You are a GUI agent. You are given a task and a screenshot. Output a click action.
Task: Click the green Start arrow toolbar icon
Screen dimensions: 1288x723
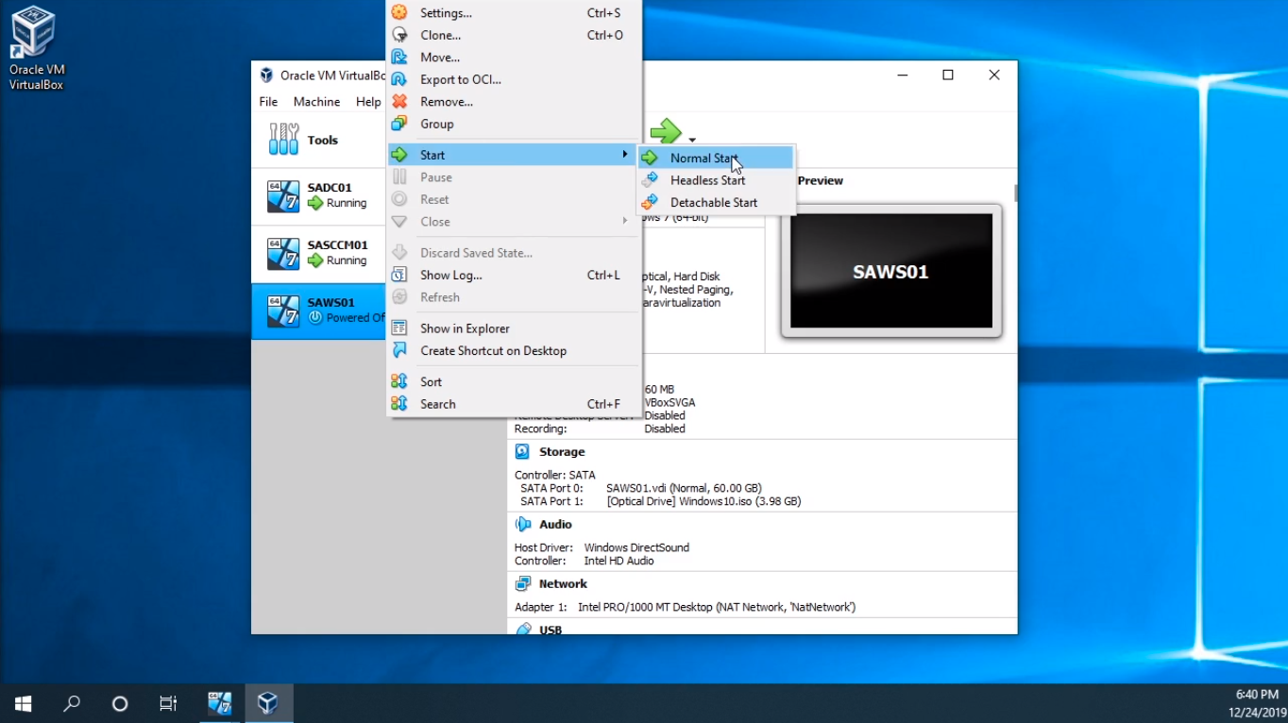point(665,131)
